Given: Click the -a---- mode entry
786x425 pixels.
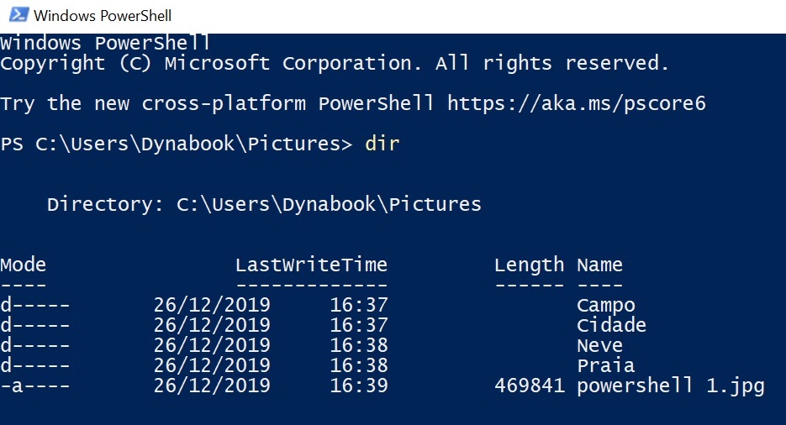Looking at the screenshot, I should click(x=35, y=386).
